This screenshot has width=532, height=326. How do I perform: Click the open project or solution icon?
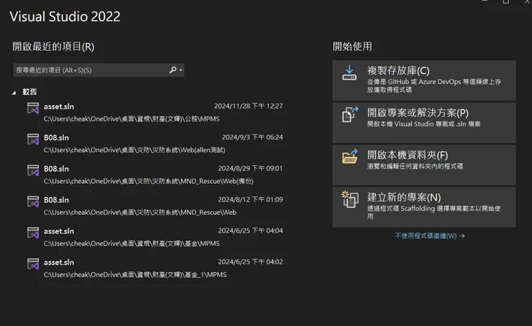pyautogui.click(x=350, y=115)
